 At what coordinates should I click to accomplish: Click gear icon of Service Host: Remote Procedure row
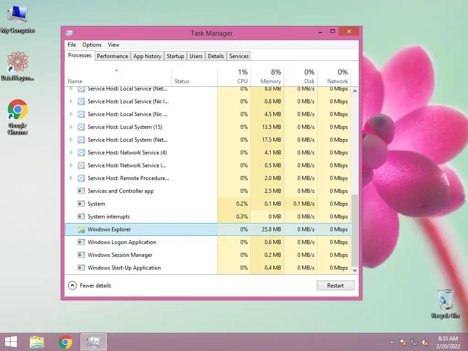click(81, 178)
